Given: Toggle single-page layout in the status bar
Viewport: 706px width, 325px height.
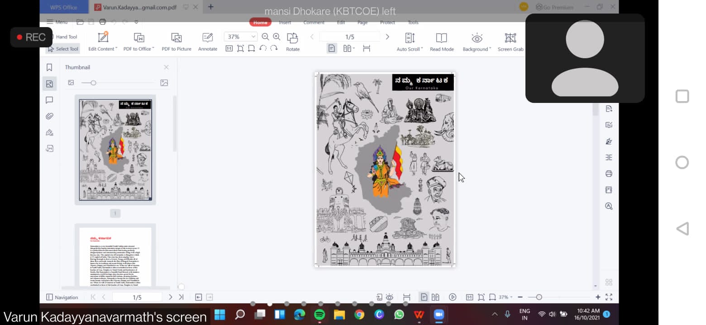Looking at the screenshot, I should 424,297.
